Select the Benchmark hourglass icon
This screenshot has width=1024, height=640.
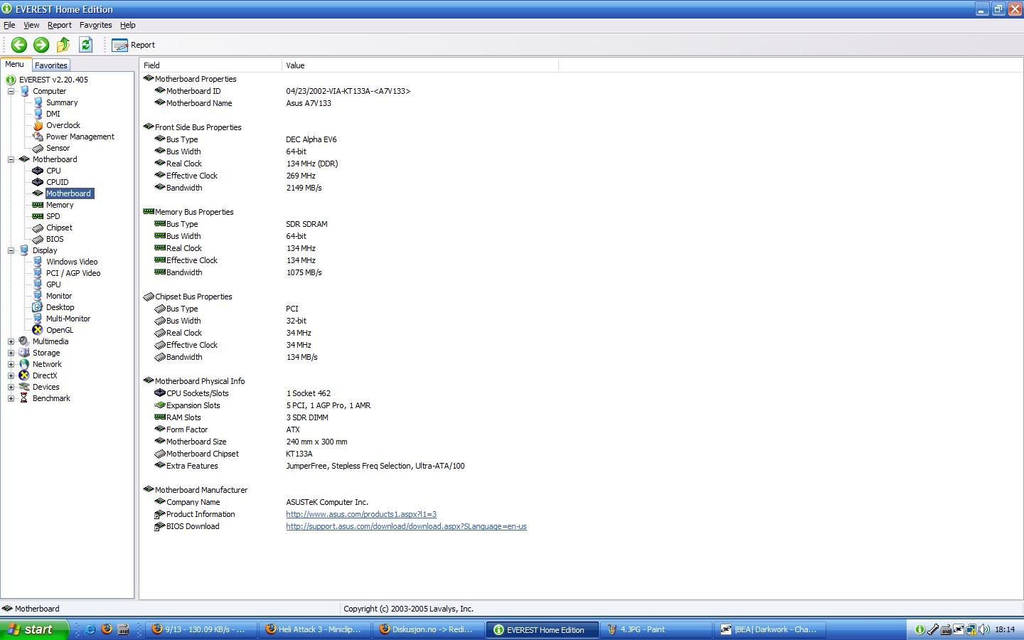[24, 398]
